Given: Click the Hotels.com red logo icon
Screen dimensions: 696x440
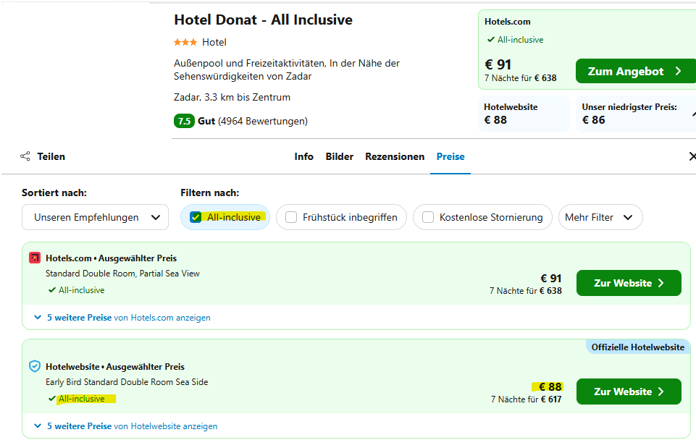Looking at the screenshot, I should [x=35, y=258].
